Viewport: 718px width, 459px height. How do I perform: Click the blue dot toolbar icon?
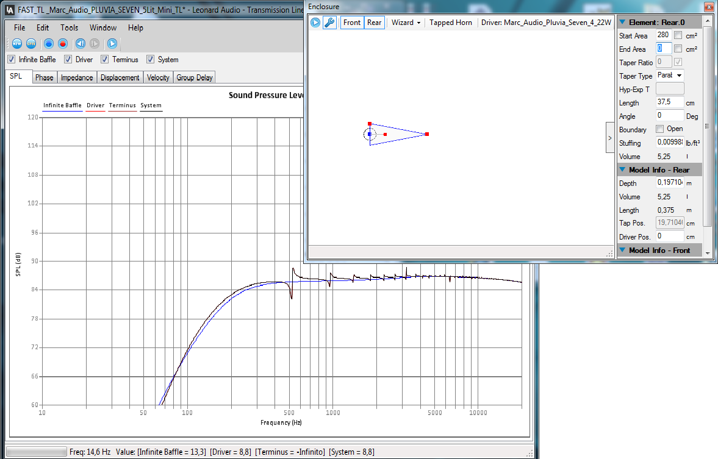pos(49,43)
